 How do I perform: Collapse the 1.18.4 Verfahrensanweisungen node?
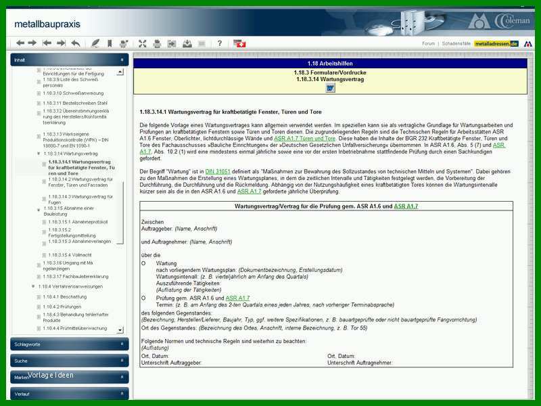pyautogui.click(x=33, y=286)
